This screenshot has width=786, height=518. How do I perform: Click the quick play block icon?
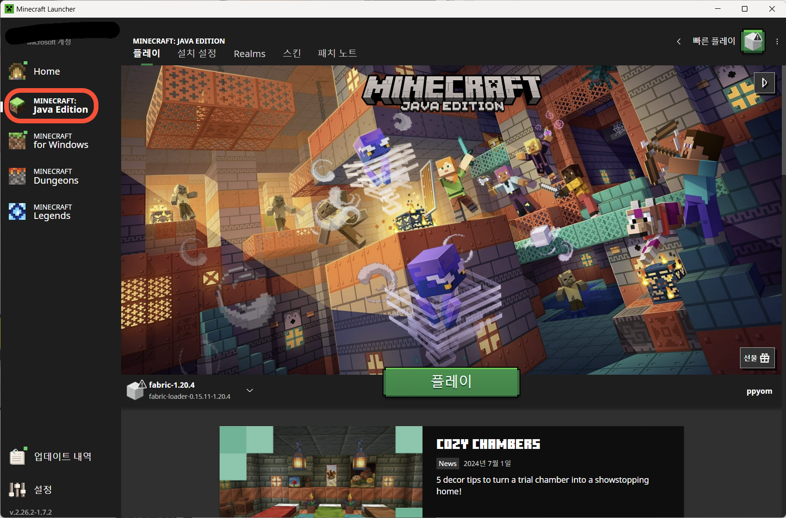(x=753, y=42)
